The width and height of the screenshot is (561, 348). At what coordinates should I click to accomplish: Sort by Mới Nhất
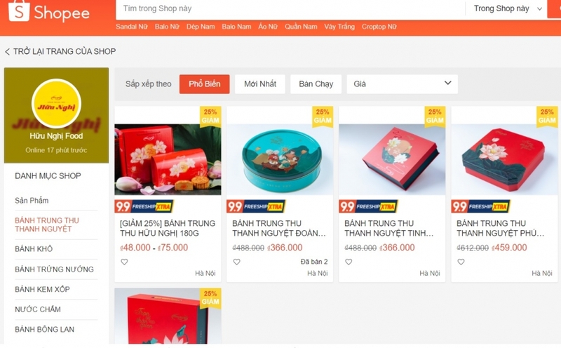click(x=260, y=84)
